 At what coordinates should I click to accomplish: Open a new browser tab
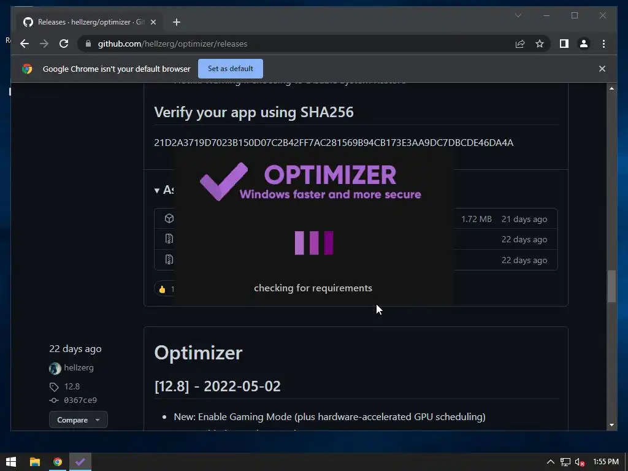177,22
